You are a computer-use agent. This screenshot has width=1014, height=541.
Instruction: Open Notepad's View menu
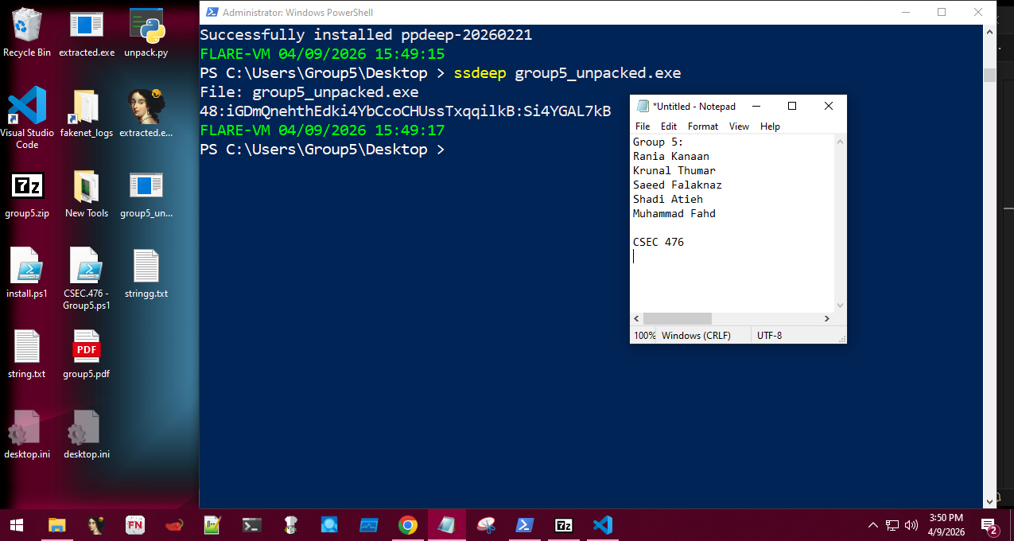coord(740,126)
